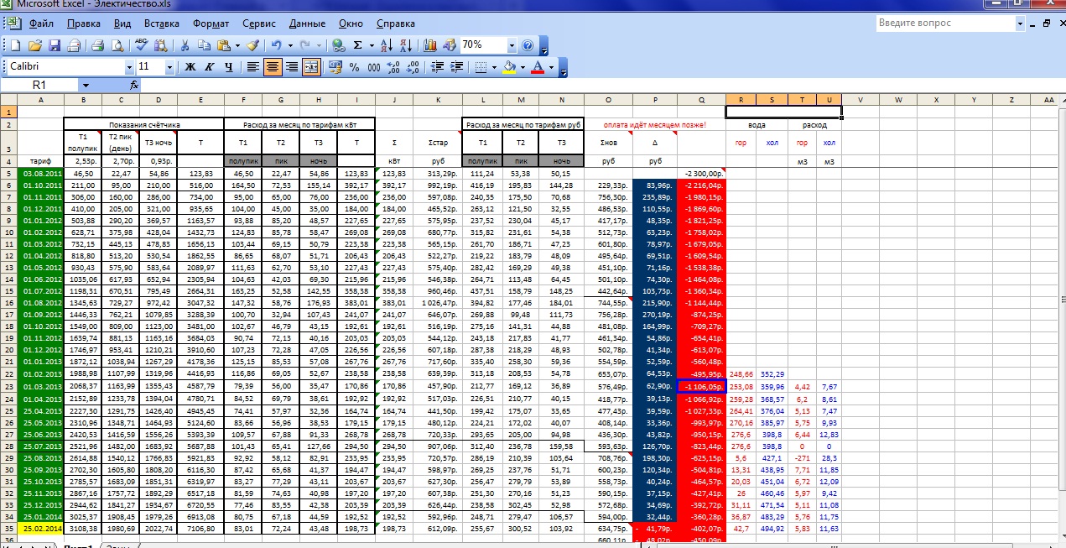Screen dimensions: 1066x548
Task: Toggle Merge and Center button
Action: pos(311,67)
